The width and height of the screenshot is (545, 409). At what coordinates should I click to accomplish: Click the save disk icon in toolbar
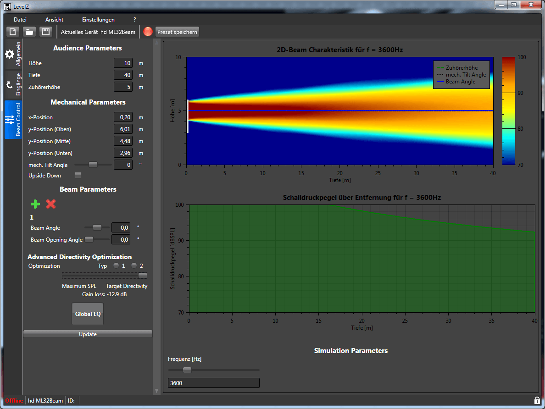[x=45, y=32]
